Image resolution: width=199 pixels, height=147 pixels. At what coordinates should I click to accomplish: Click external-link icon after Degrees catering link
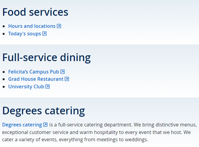pos(46,125)
